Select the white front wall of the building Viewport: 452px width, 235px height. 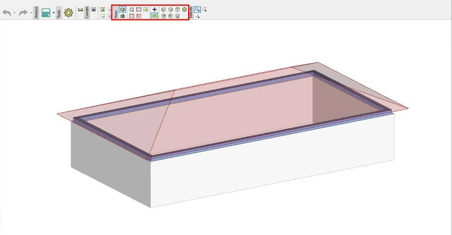(x=272, y=161)
